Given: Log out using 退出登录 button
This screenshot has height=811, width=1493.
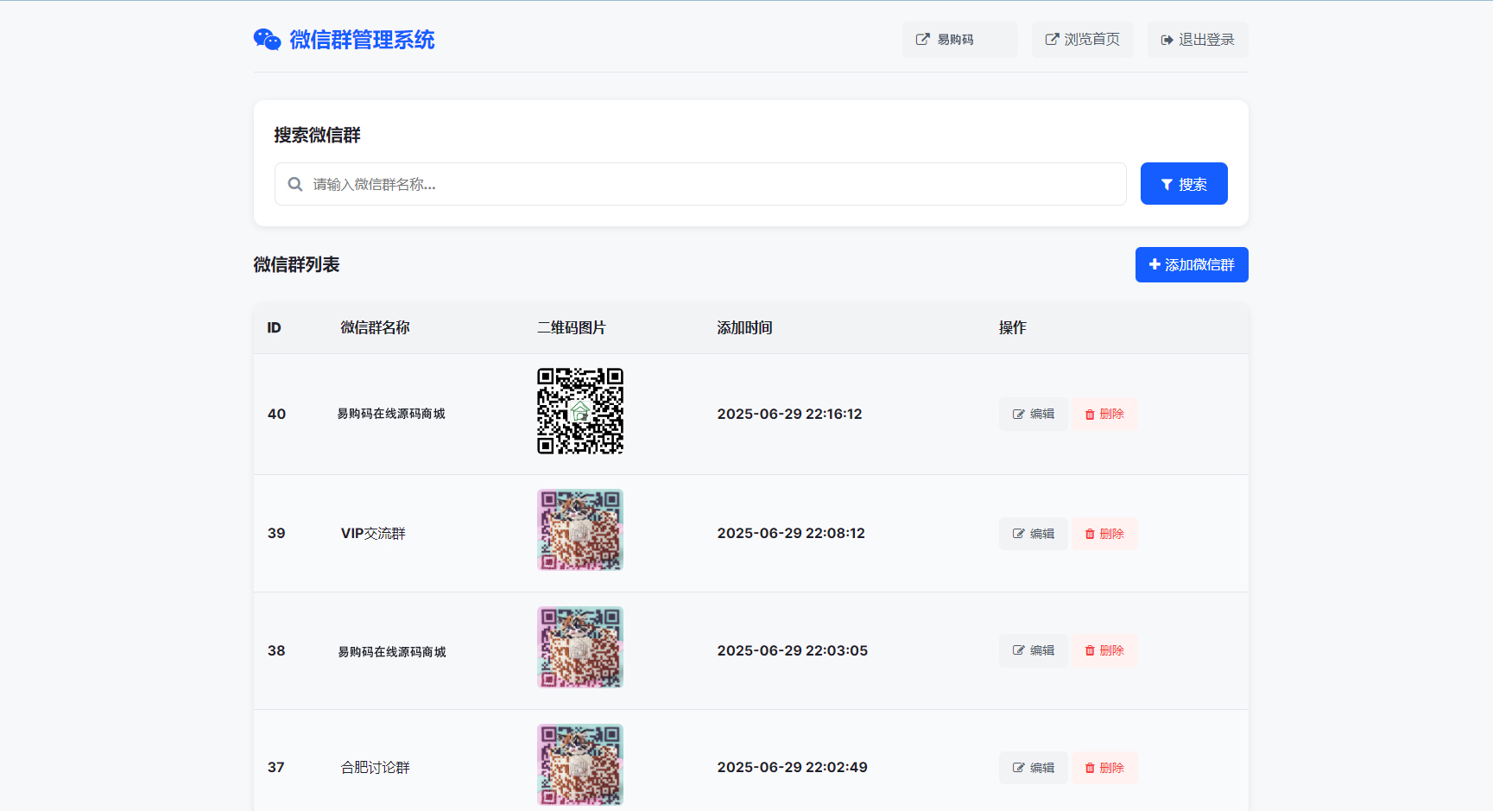Looking at the screenshot, I should tap(1197, 40).
